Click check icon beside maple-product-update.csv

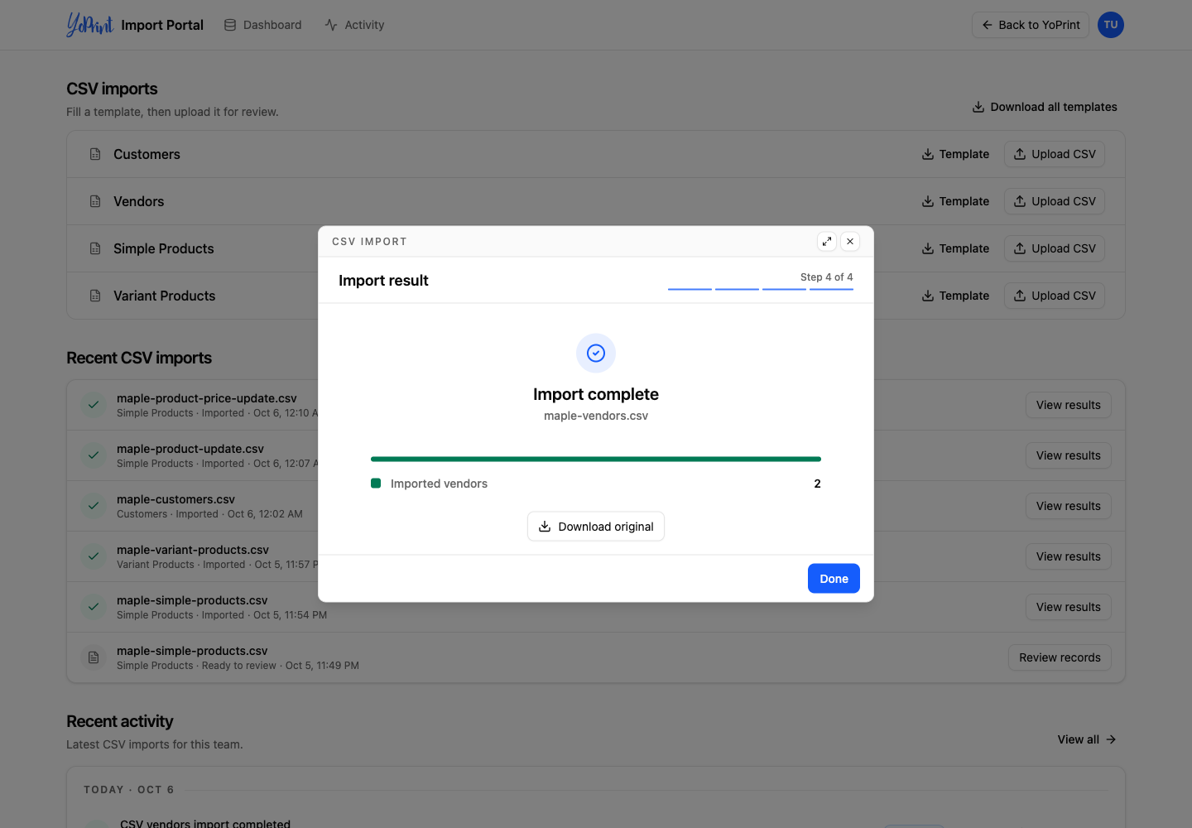point(94,455)
